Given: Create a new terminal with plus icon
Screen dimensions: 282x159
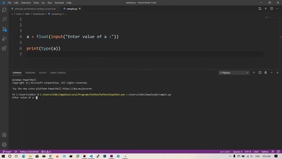Looking at the screenshot, I should [x=254, y=72].
